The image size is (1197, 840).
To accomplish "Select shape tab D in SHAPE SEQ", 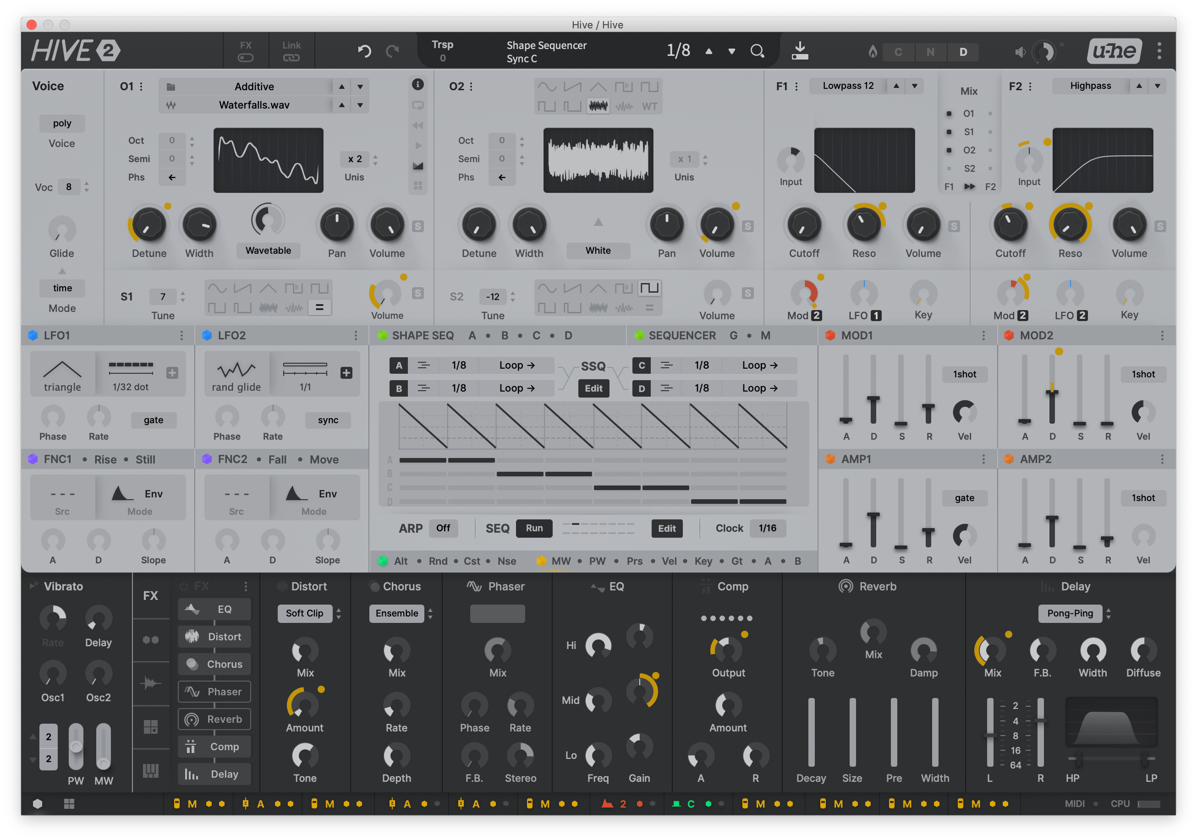I will point(568,336).
